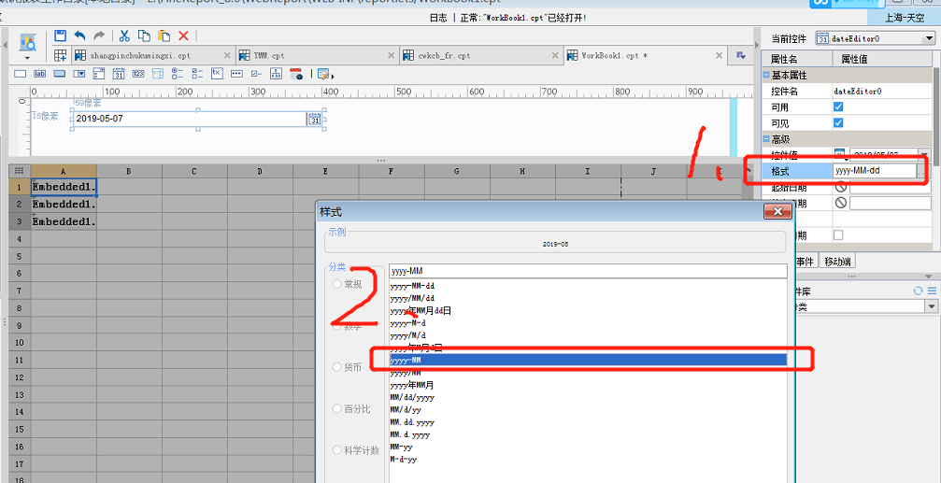Open the widget library category dropdown
The width and height of the screenshot is (941, 483).
point(931,306)
